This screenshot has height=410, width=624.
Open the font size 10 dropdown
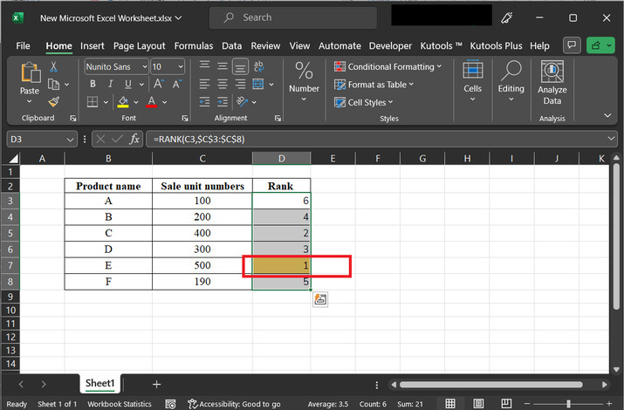tap(181, 67)
